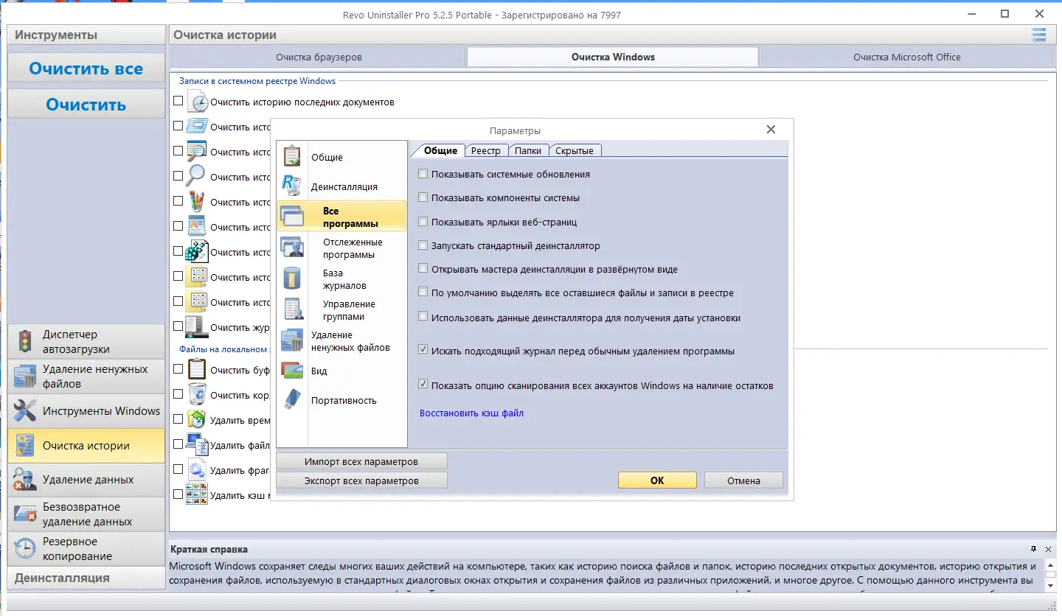Click the Удалить врем temporary files icon
This screenshot has height=616, width=1062.
click(197, 419)
